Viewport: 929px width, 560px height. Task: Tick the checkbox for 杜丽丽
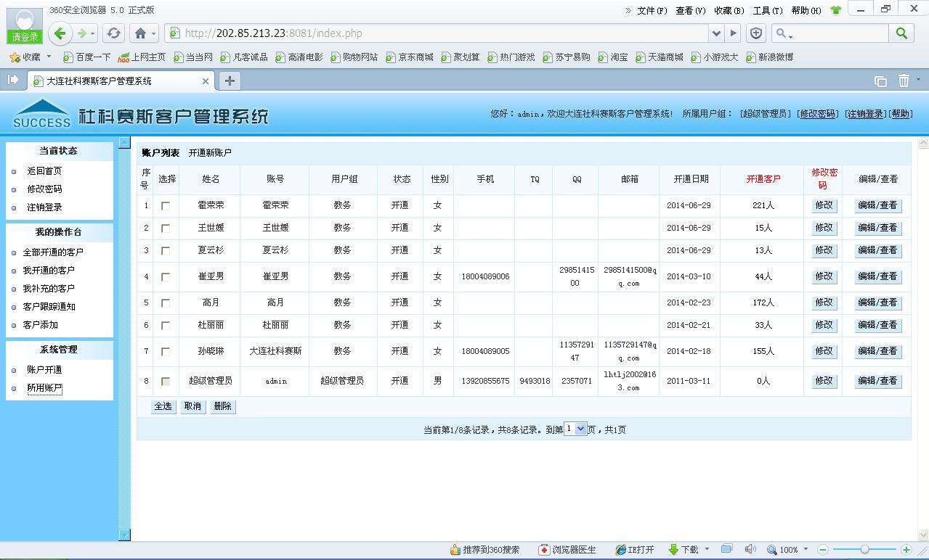(166, 326)
